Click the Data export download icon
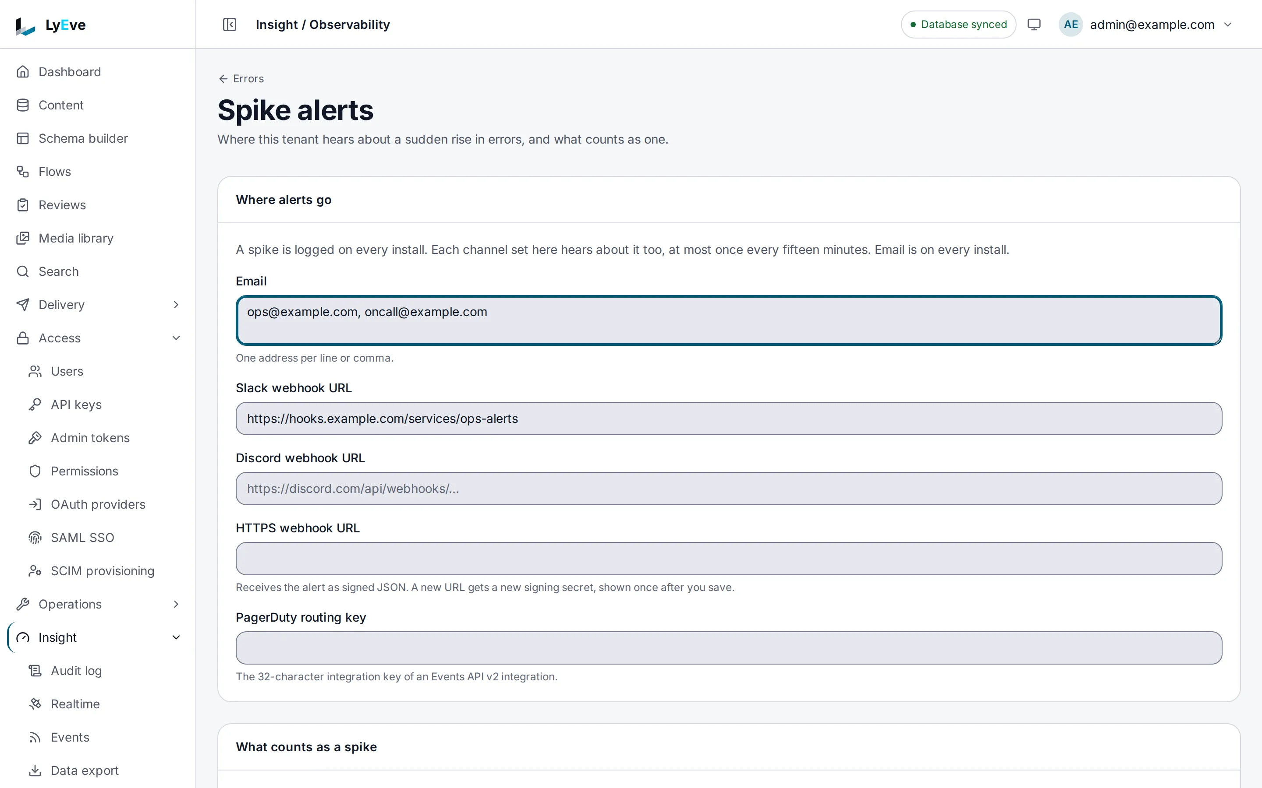 pos(35,771)
